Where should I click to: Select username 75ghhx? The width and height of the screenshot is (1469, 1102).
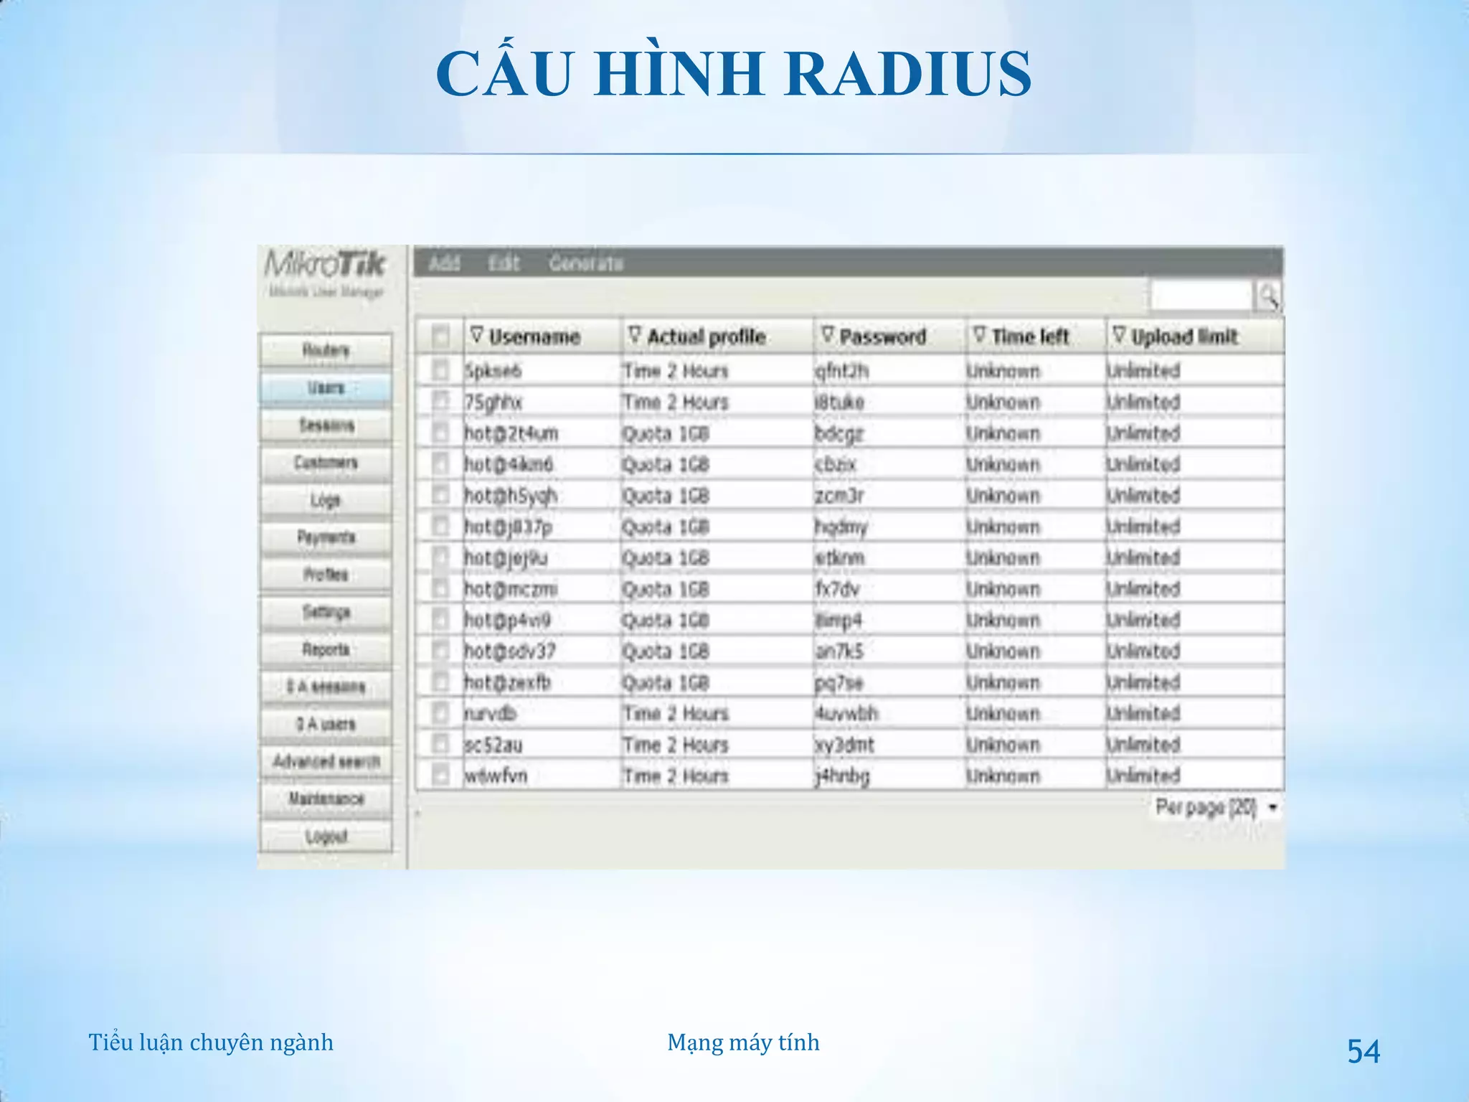click(x=493, y=402)
